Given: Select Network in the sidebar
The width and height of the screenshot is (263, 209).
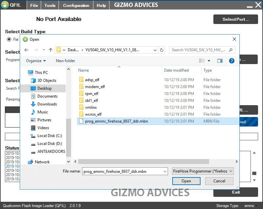Looking at the screenshot, I should tap(42, 162).
